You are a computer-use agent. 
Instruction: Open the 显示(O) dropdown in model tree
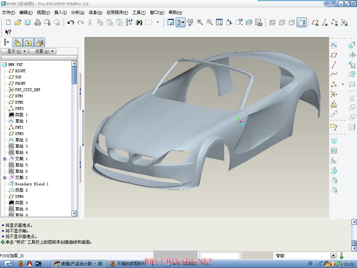pos(15,51)
